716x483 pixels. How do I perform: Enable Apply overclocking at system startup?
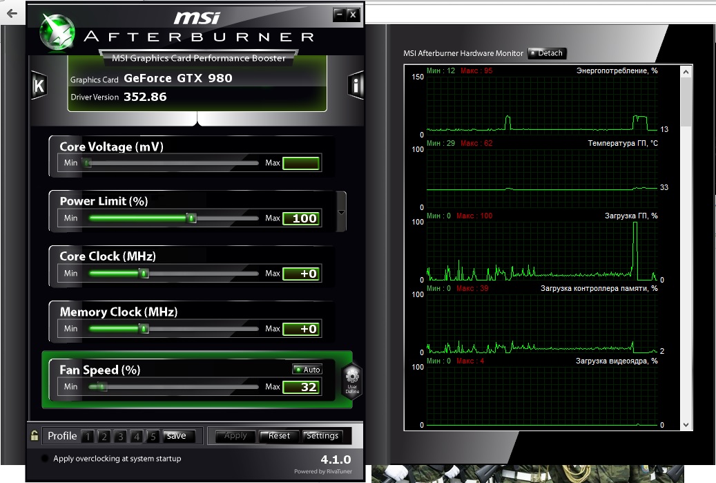coord(45,458)
